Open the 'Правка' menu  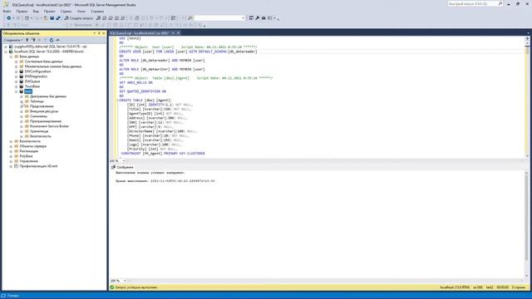click(x=22, y=11)
